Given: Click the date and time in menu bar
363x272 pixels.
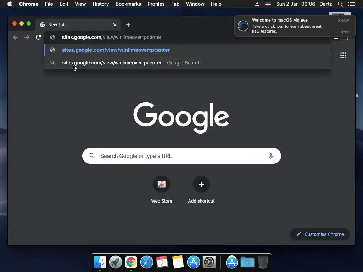Looking at the screenshot, I should click(295, 4).
